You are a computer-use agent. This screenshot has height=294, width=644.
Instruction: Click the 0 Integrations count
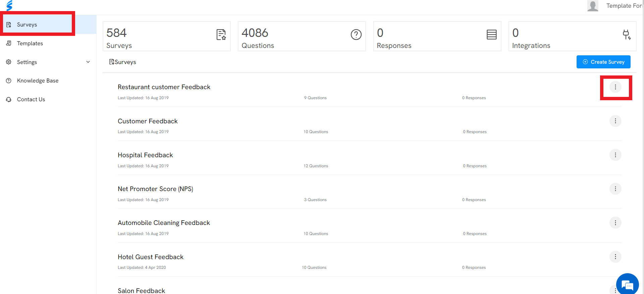(x=516, y=33)
